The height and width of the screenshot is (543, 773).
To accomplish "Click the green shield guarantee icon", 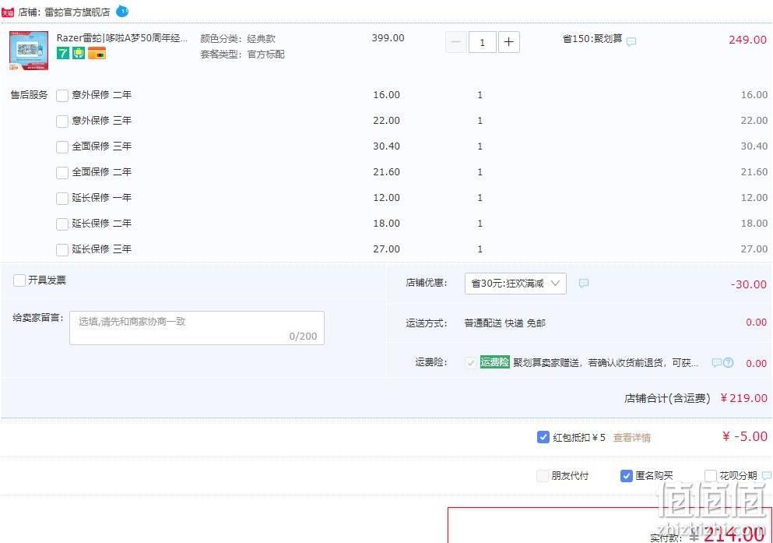I will (x=79, y=53).
